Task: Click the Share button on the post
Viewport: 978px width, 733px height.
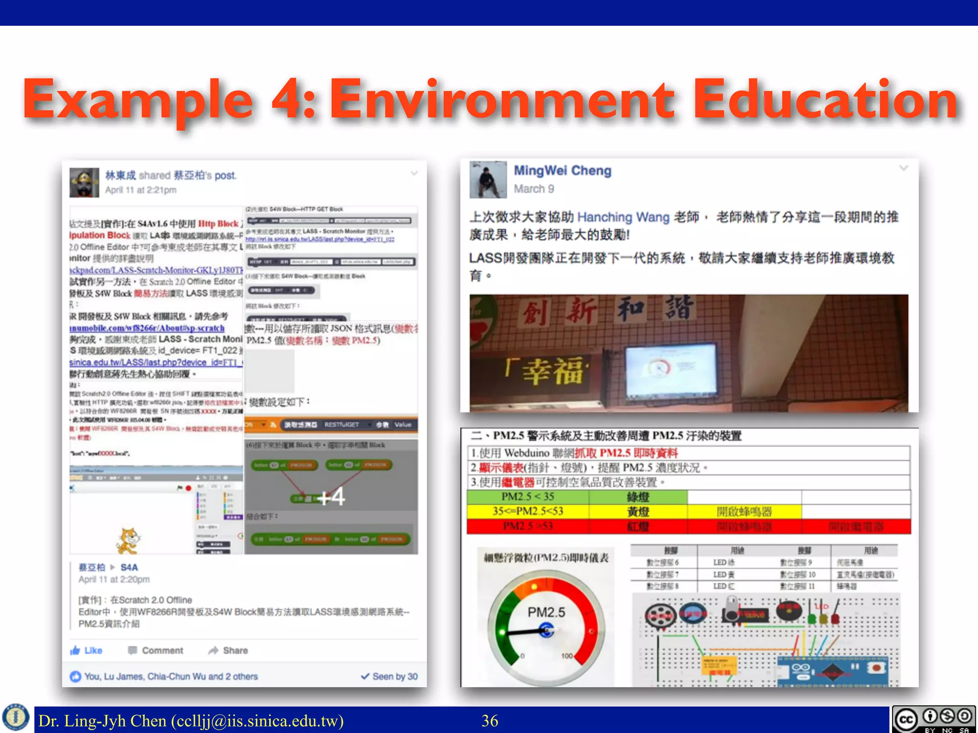Action: 228,650
